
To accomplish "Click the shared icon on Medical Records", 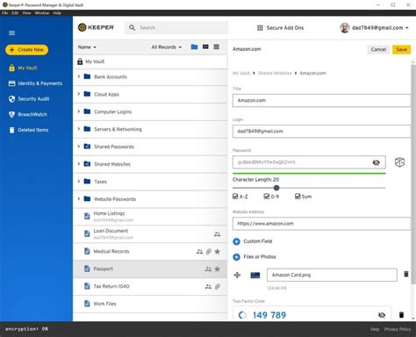I will click(x=200, y=251).
